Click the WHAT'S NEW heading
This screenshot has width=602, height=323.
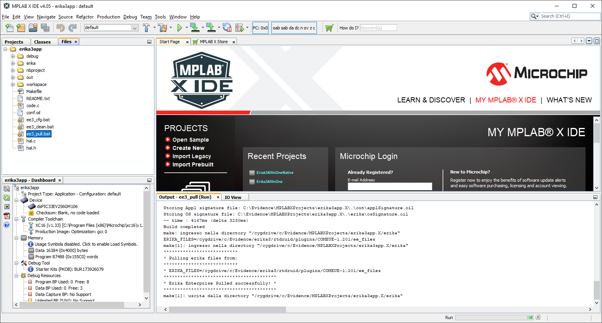pos(569,100)
